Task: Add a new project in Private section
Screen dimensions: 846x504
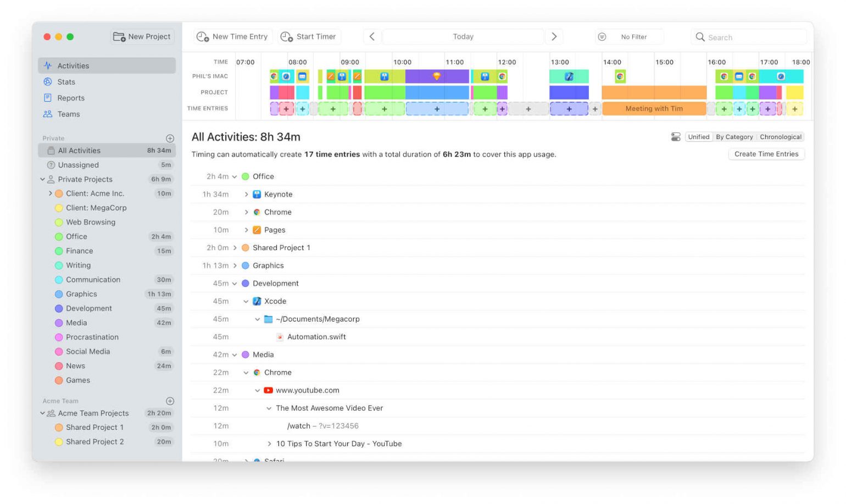Action: [170, 139]
